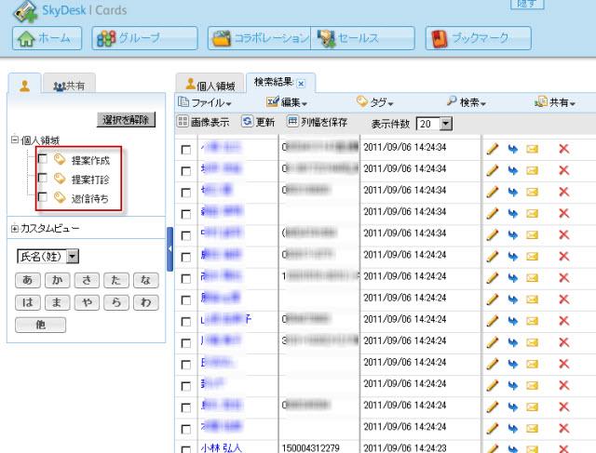The width and height of the screenshot is (596, 453).
Task: Click the blue share arrow icon in the first row
Action: (x=513, y=149)
